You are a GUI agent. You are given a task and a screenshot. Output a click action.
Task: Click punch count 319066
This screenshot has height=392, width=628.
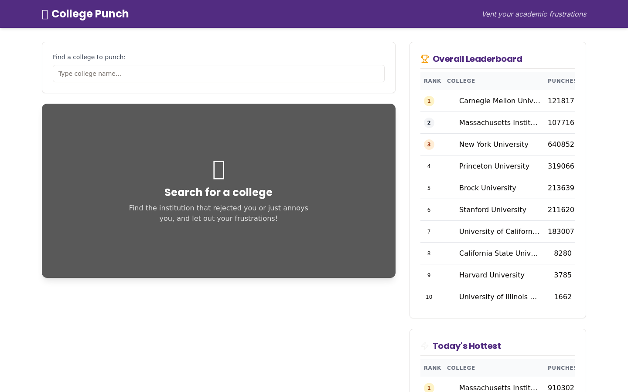click(561, 166)
